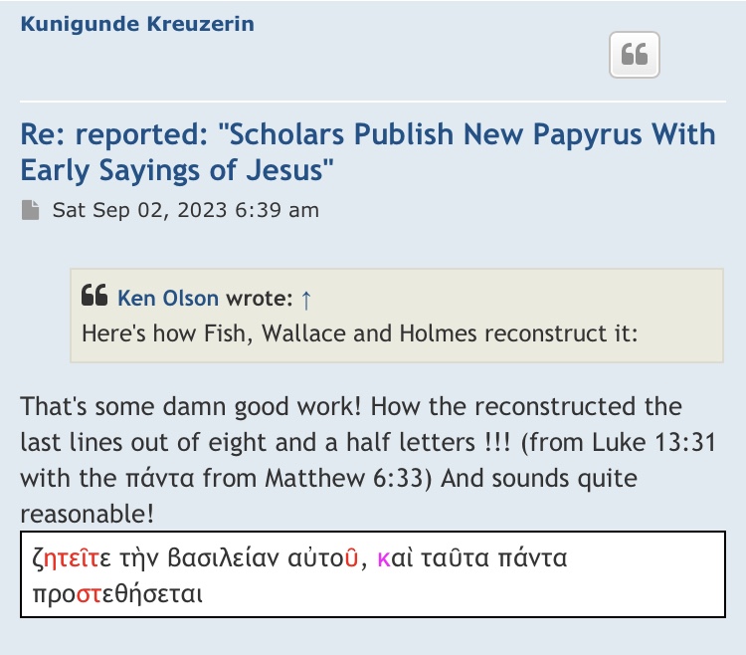The image size is (746, 655).
Task: Open the "Re: reported: Scholars Publish New Papyrus" post title
Action: click(x=368, y=151)
